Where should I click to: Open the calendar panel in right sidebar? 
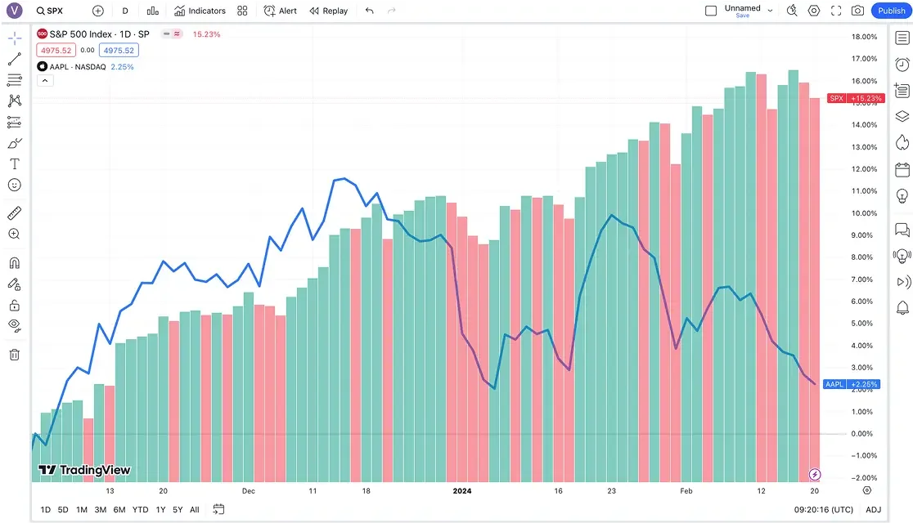click(x=902, y=170)
